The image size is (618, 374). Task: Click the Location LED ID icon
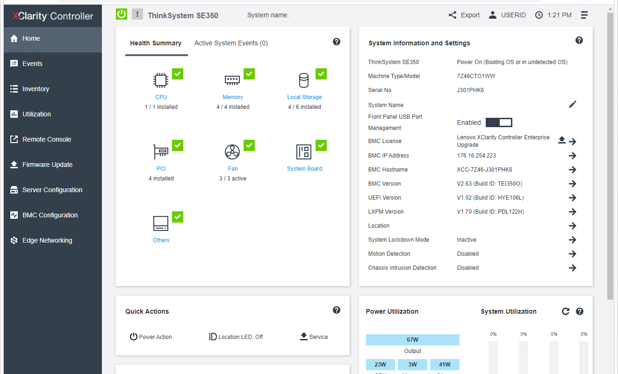coord(213,337)
